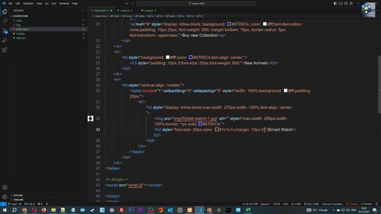Change line ending via CRLF status item
This screenshot has width=381, height=214.
(x=285, y=204)
